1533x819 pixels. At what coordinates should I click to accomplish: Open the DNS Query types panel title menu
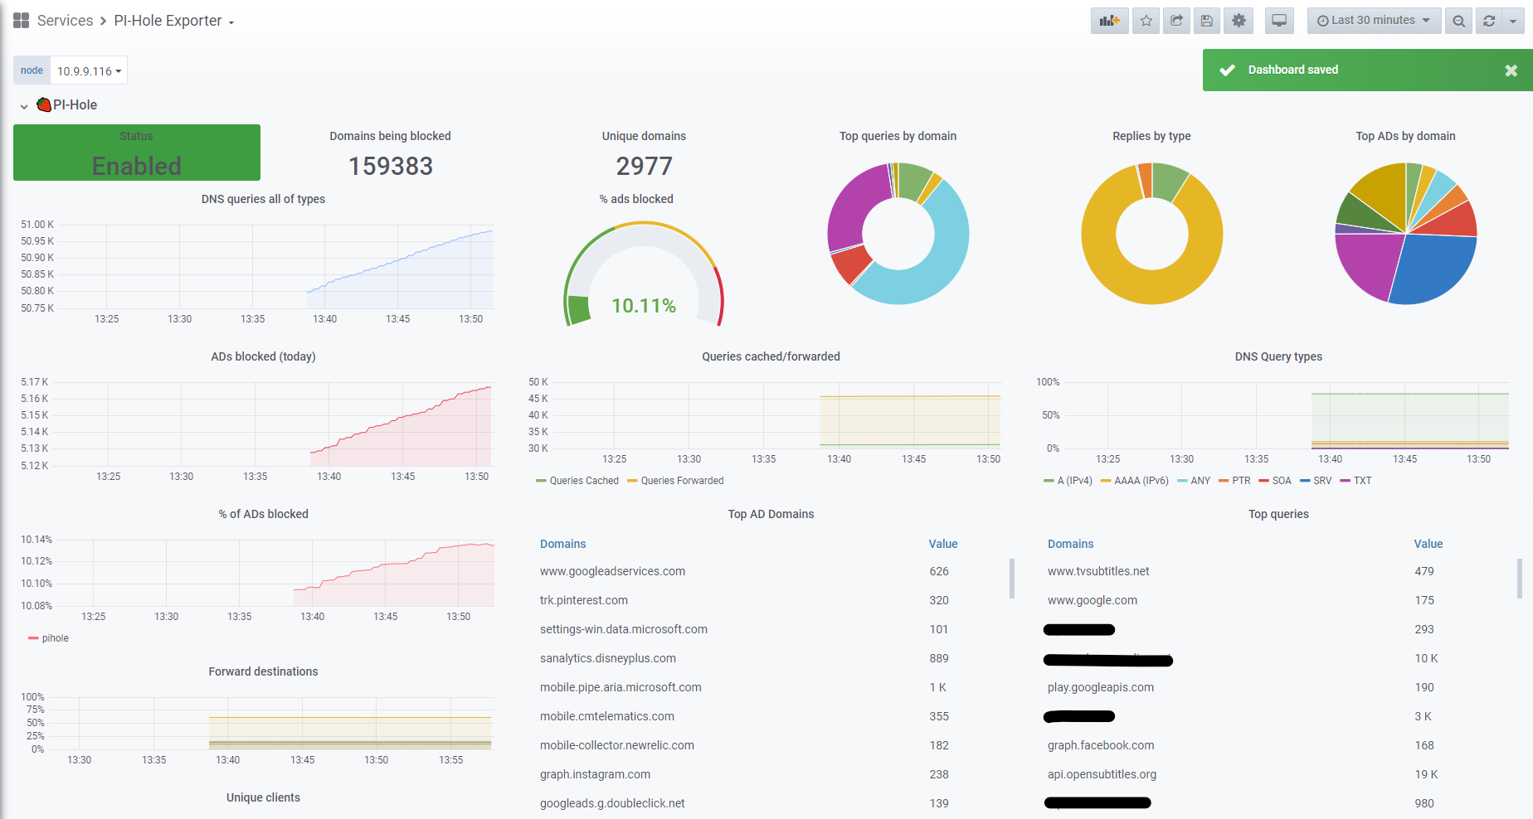pyautogui.click(x=1278, y=356)
